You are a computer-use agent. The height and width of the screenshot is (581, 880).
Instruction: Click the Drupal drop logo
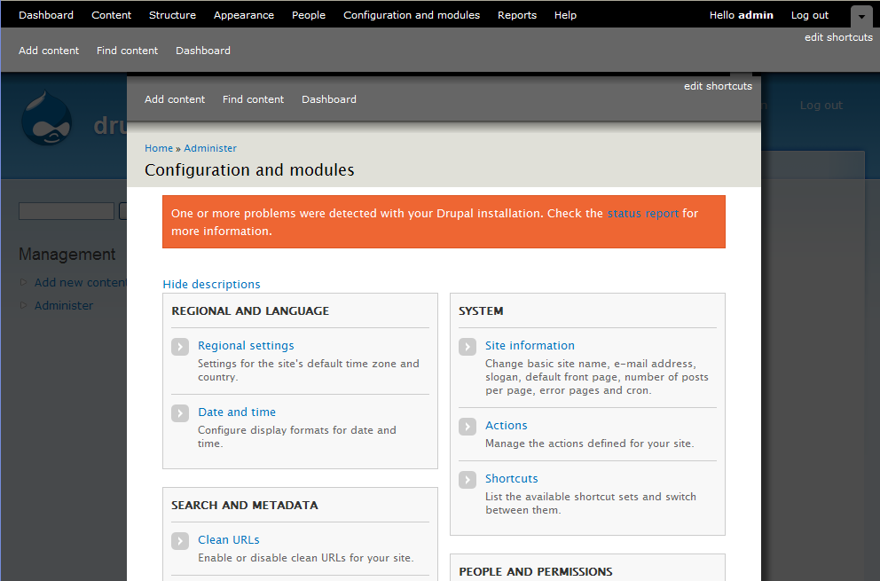46,120
